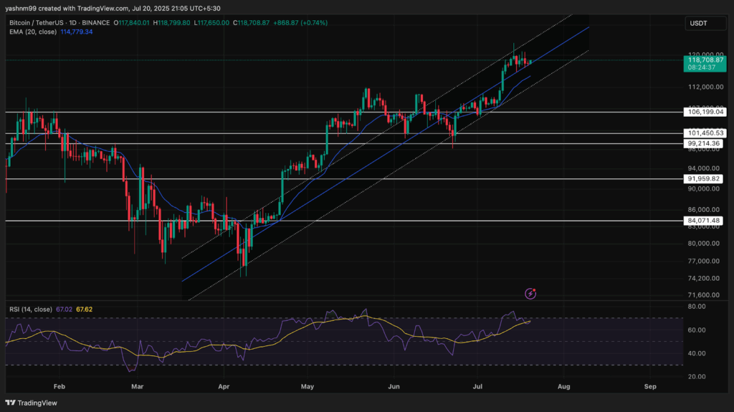Click the RSI 20.00 scale label

(697, 377)
